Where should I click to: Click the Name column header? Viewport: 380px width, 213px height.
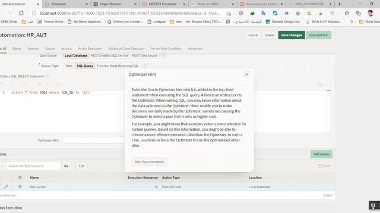pyautogui.click(x=34, y=177)
